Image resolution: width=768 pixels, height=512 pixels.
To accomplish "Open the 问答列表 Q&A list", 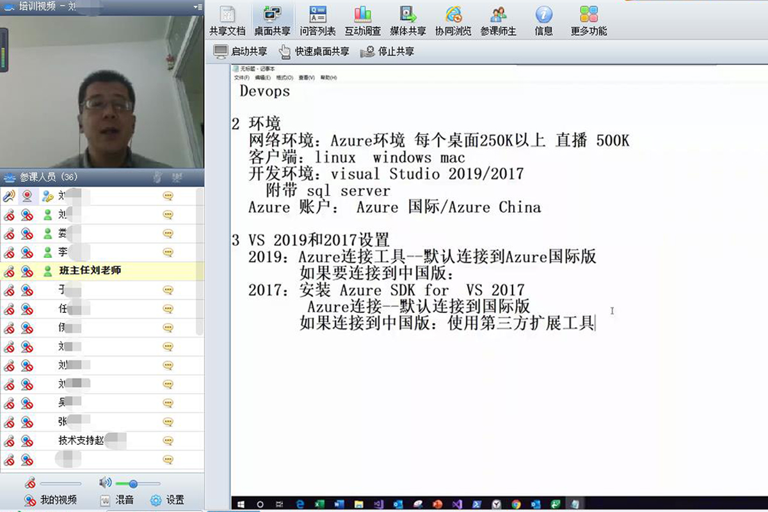I will [317, 20].
